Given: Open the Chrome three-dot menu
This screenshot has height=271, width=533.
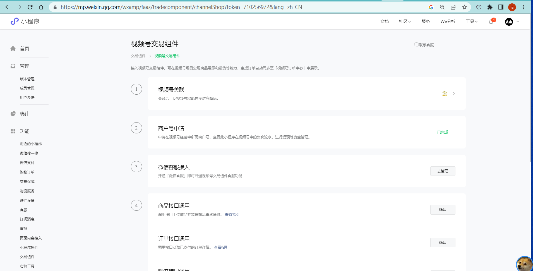Looking at the screenshot, I should [x=523, y=7].
